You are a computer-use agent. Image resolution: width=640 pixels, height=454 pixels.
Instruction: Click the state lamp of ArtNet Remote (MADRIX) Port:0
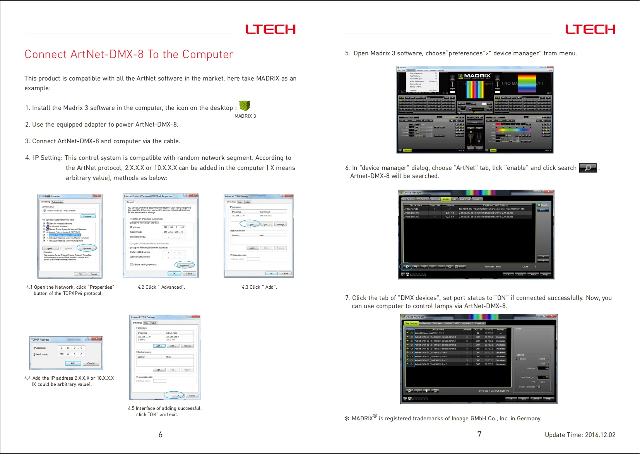(x=407, y=333)
